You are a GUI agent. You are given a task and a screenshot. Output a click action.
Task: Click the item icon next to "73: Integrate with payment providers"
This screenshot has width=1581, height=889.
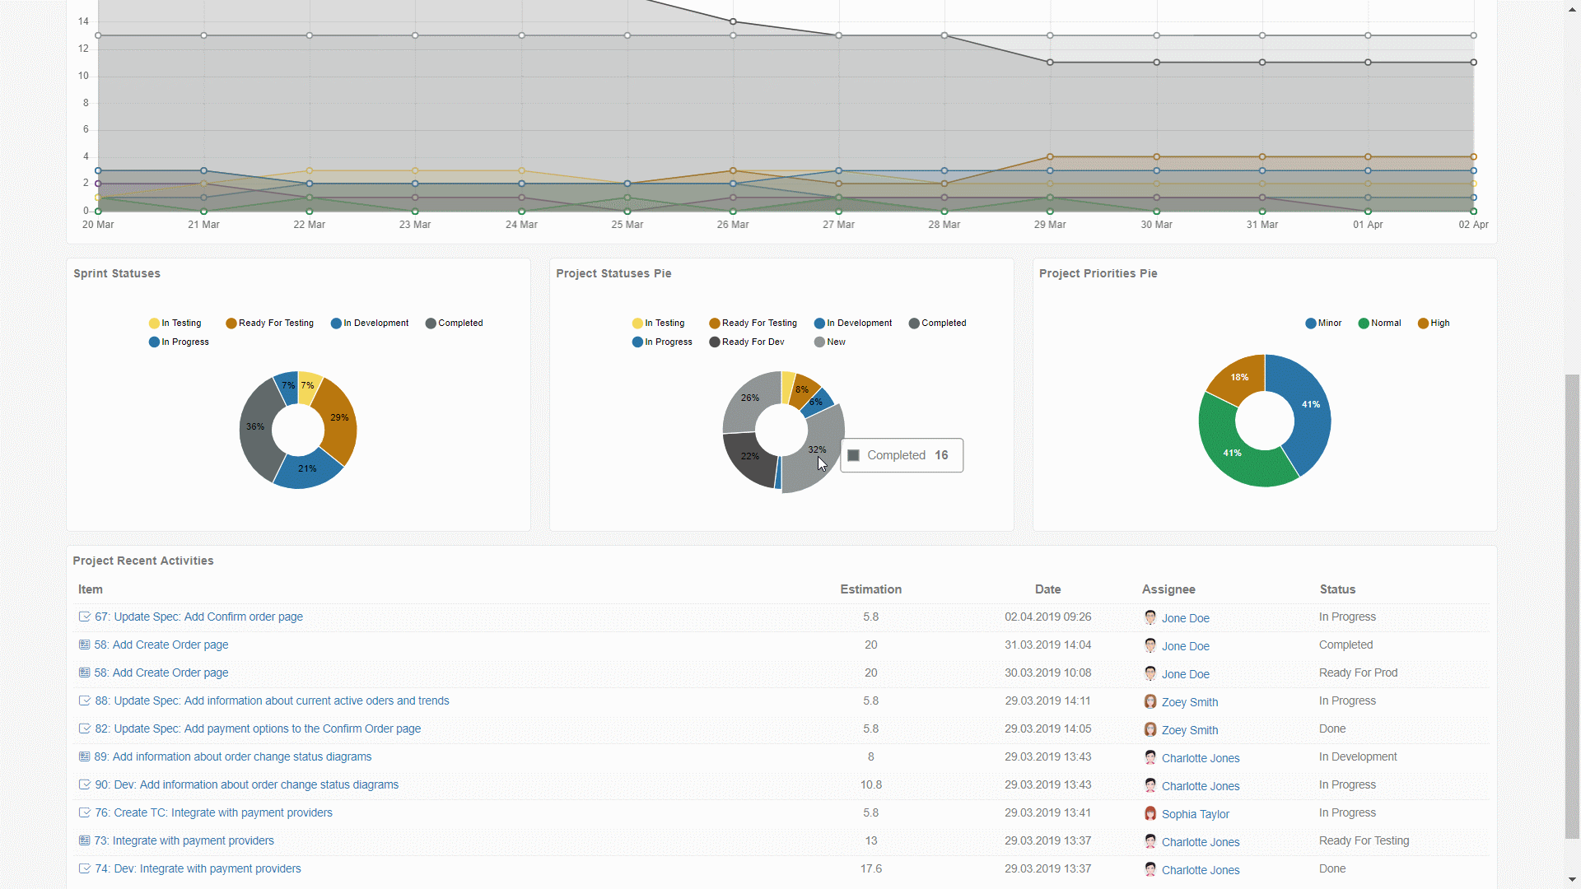85,840
